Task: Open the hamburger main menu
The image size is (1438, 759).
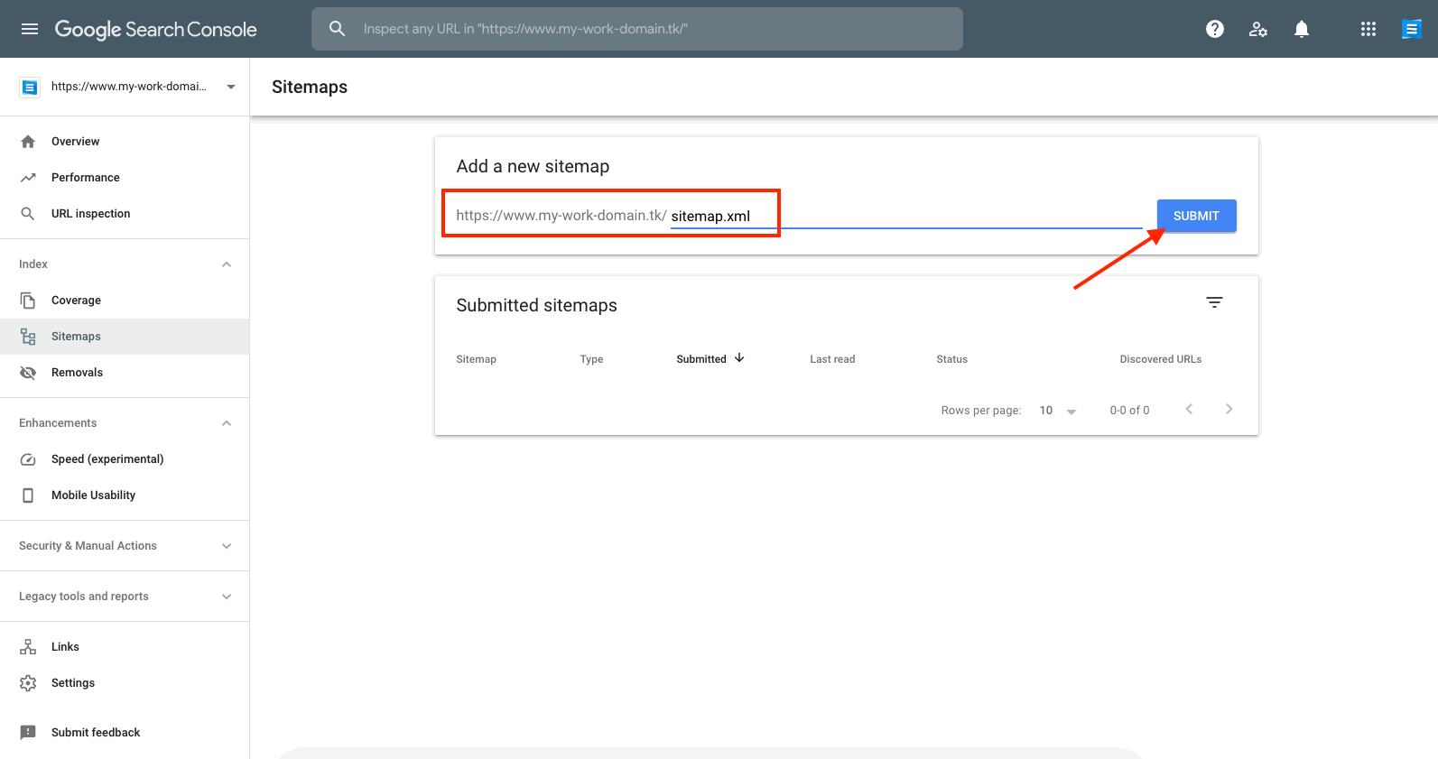Action: click(x=30, y=29)
